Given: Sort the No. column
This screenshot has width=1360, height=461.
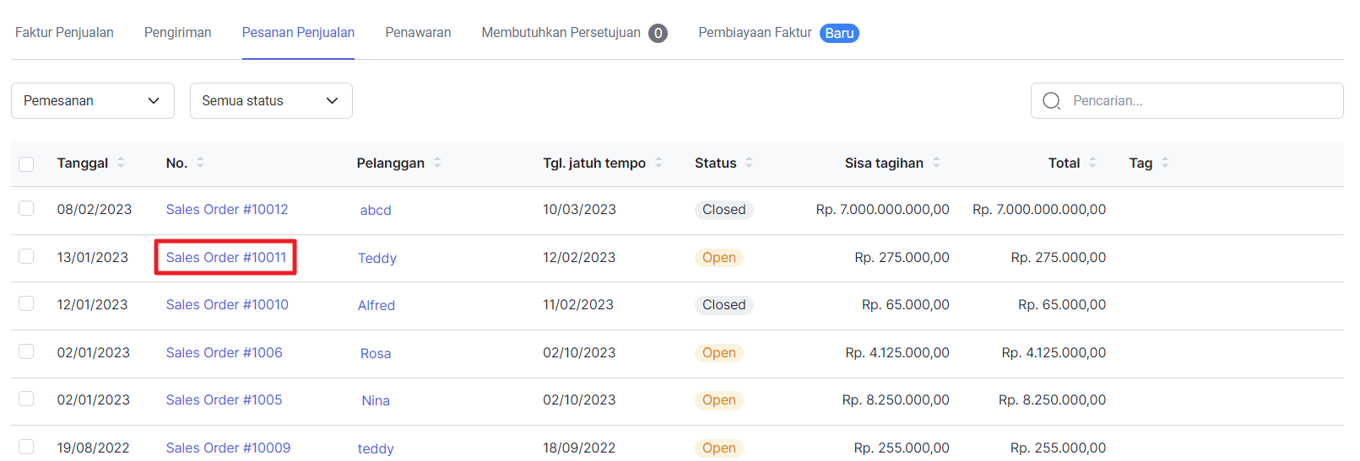Looking at the screenshot, I should pos(200,163).
